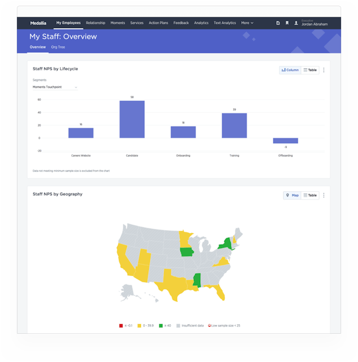The image size is (358, 362).
Task: Click green Iowa on the map
Action: (x=187, y=252)
